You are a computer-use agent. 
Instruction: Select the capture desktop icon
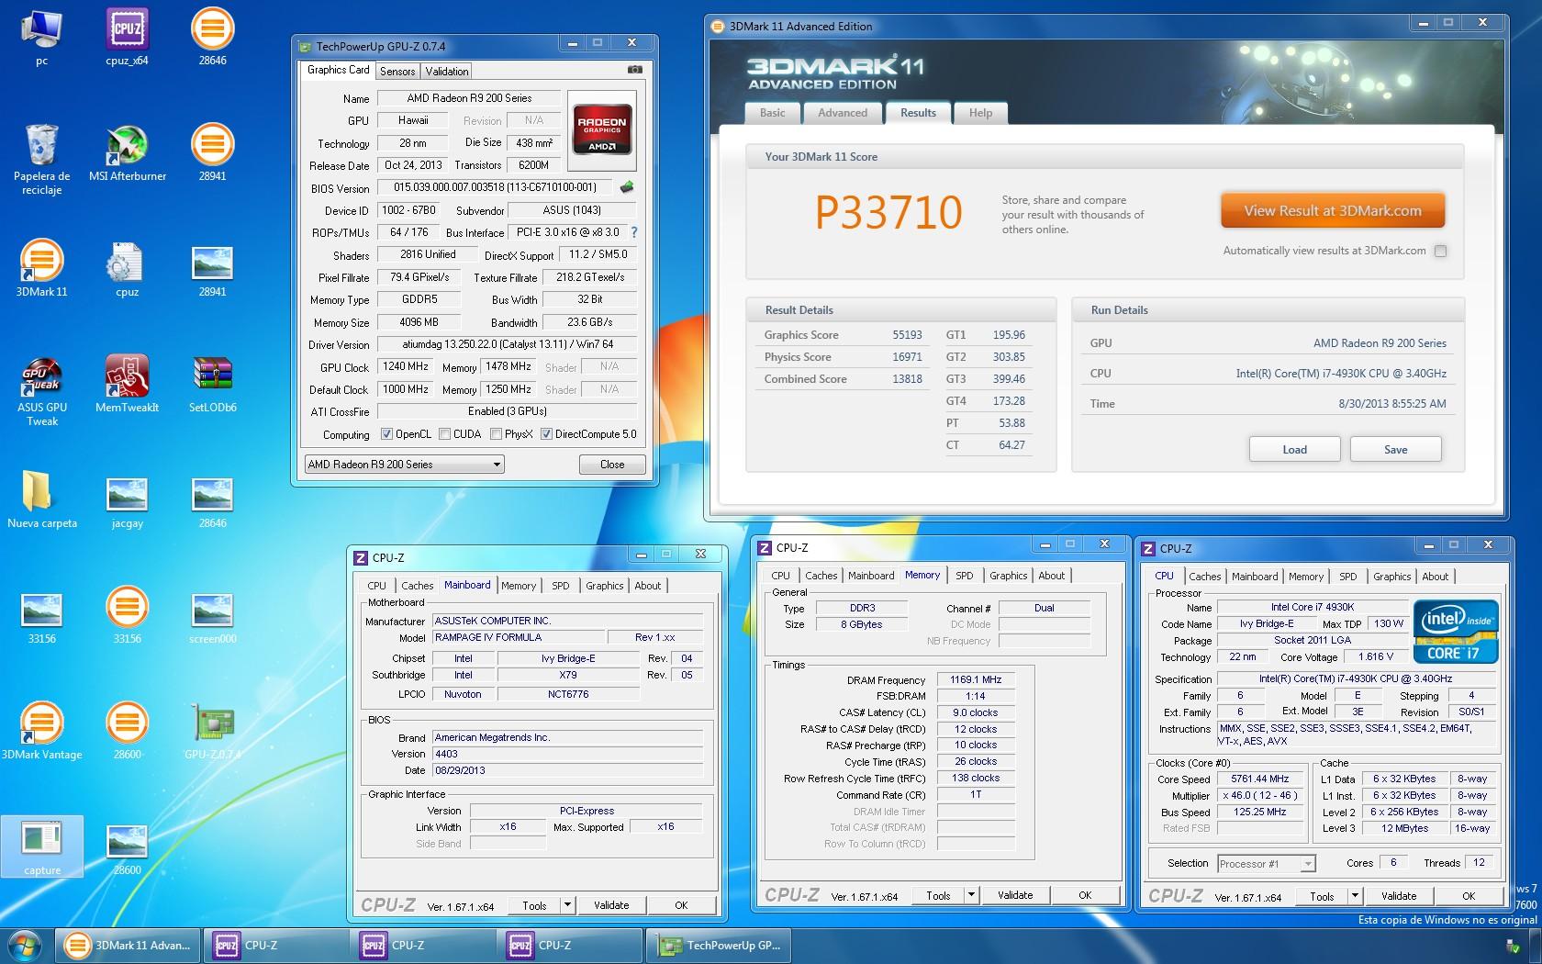(x=41, y=846)
